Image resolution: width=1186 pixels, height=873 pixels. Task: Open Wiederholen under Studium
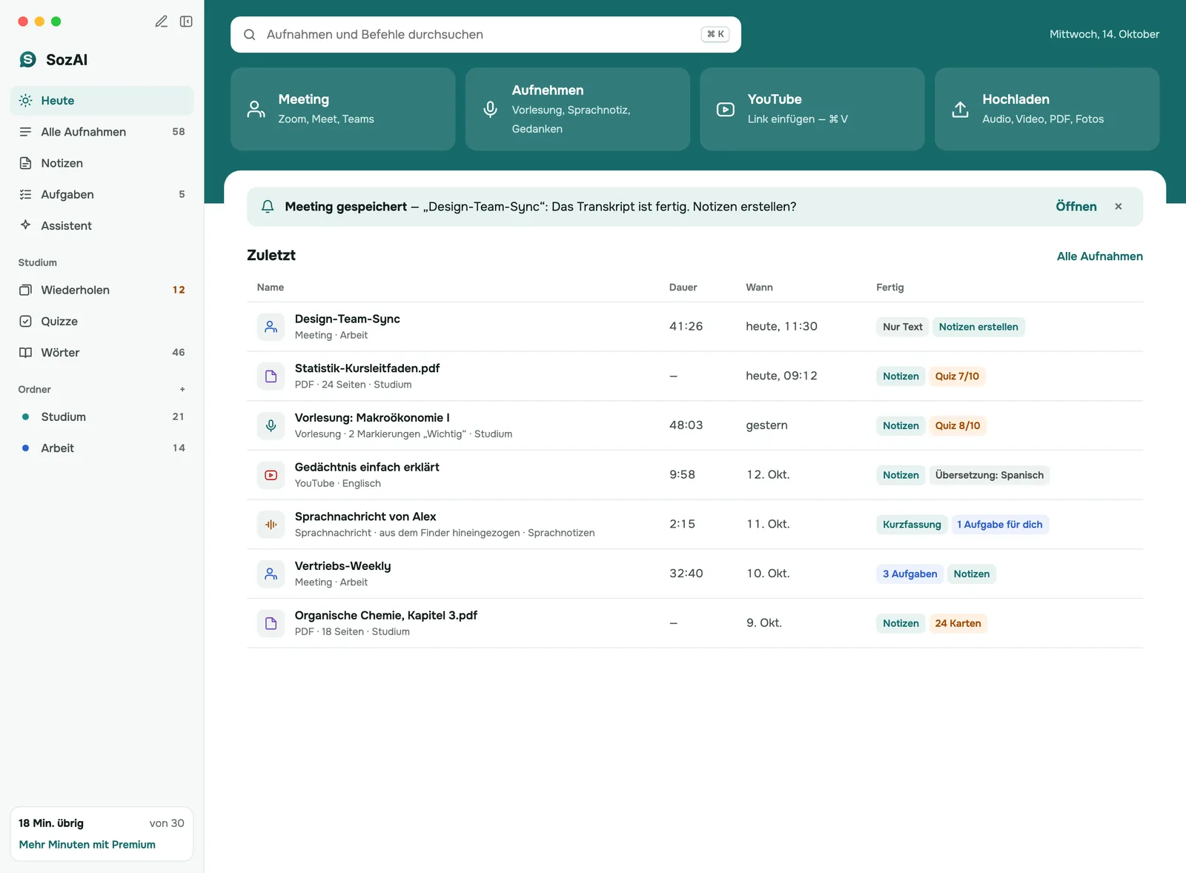coord(102,290)
